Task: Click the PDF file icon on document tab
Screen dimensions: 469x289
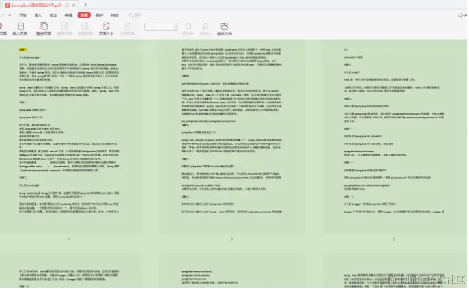Action: coord(7,5)
